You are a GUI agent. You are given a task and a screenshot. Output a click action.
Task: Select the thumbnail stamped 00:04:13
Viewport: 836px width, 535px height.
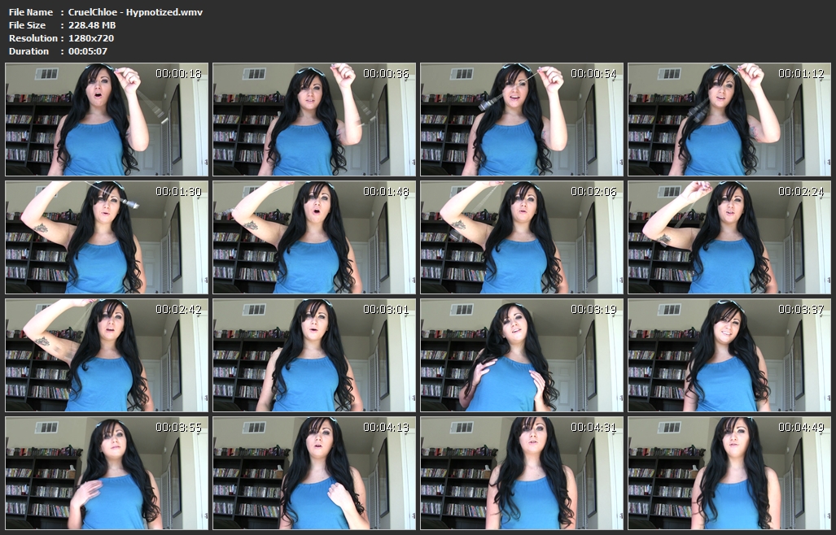tap(314, 473)
